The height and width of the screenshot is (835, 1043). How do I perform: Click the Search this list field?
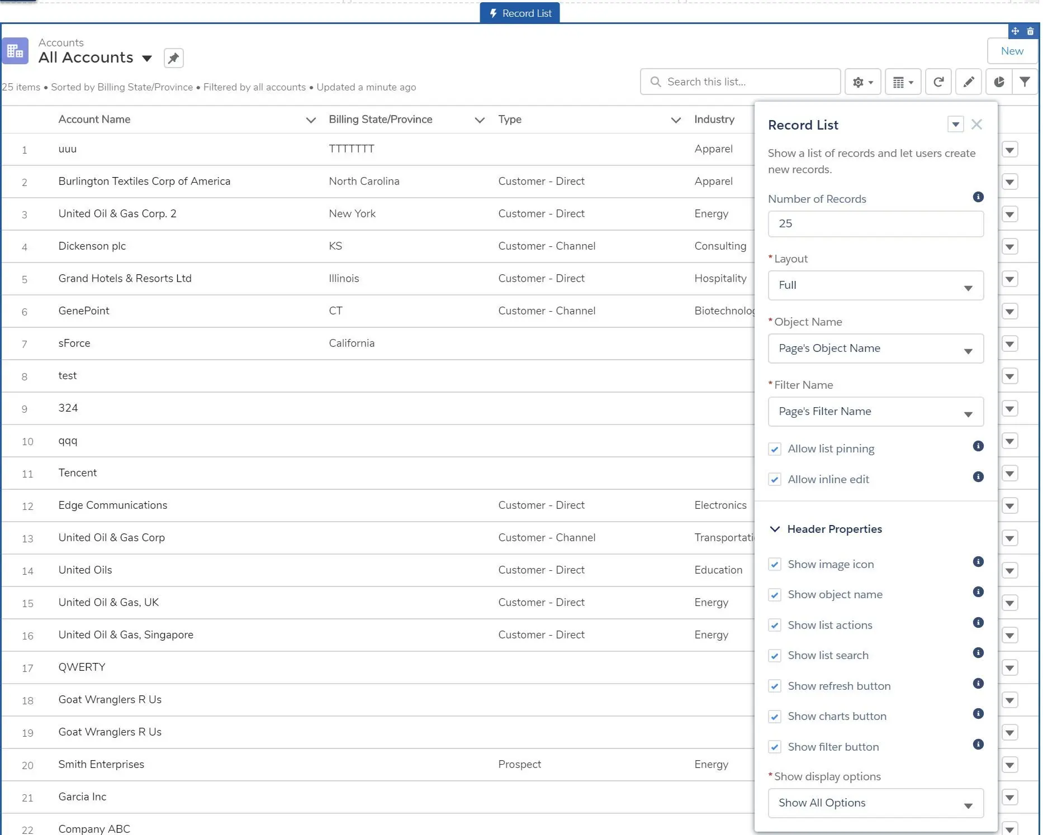(740, 82)
